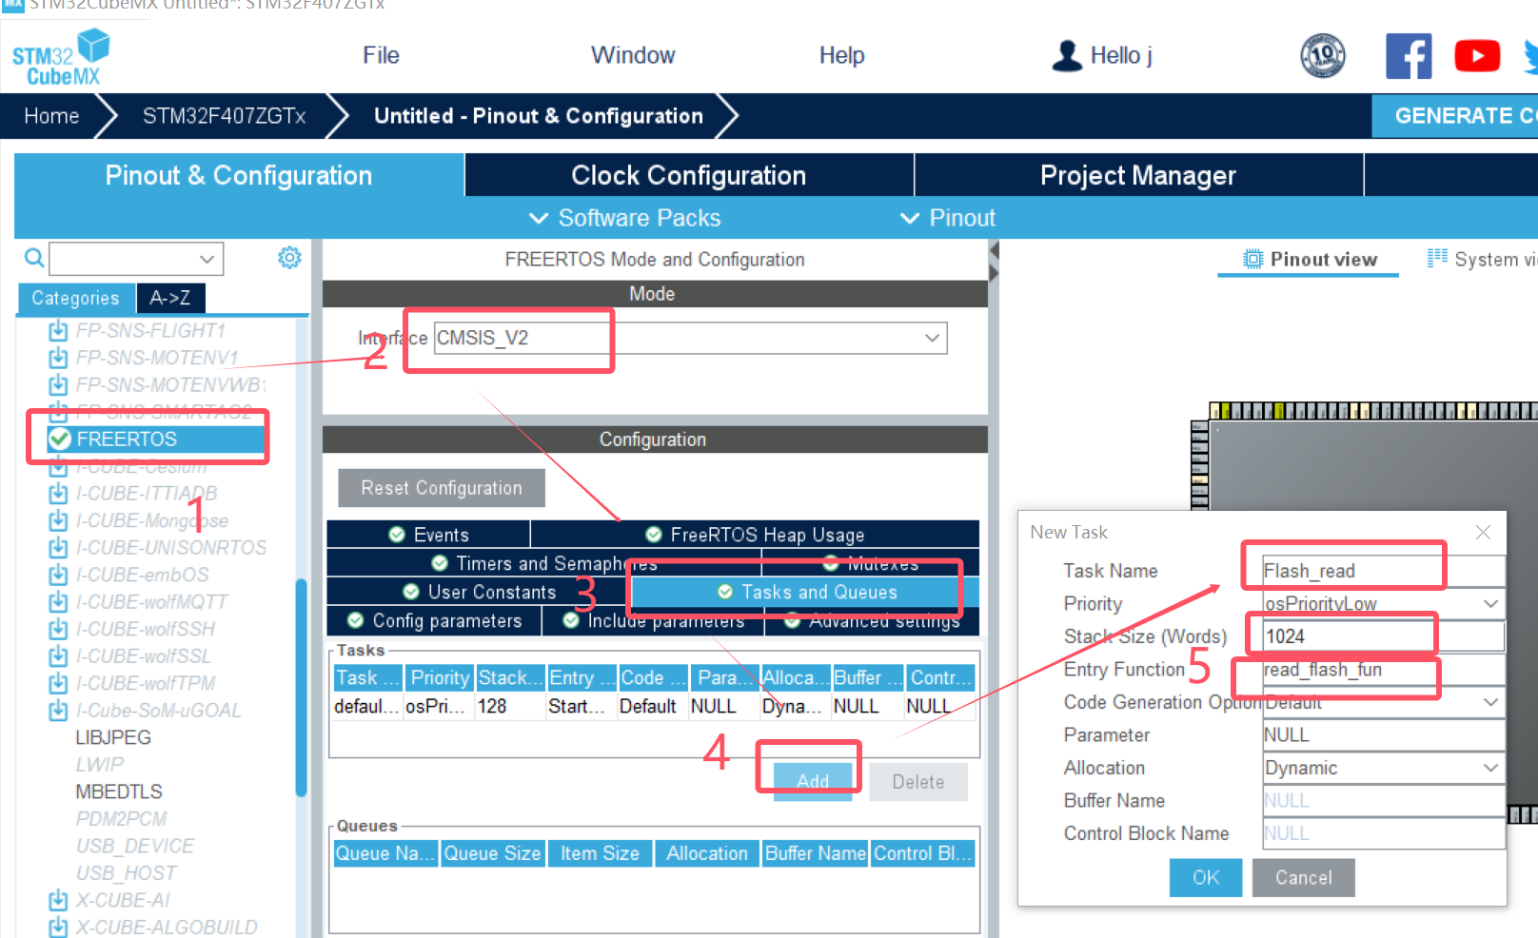
Task: Open the Window menu
Action: click(x=633, y=55)
